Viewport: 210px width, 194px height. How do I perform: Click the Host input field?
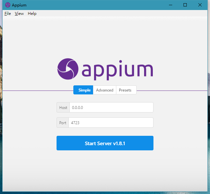click(111, 107)
